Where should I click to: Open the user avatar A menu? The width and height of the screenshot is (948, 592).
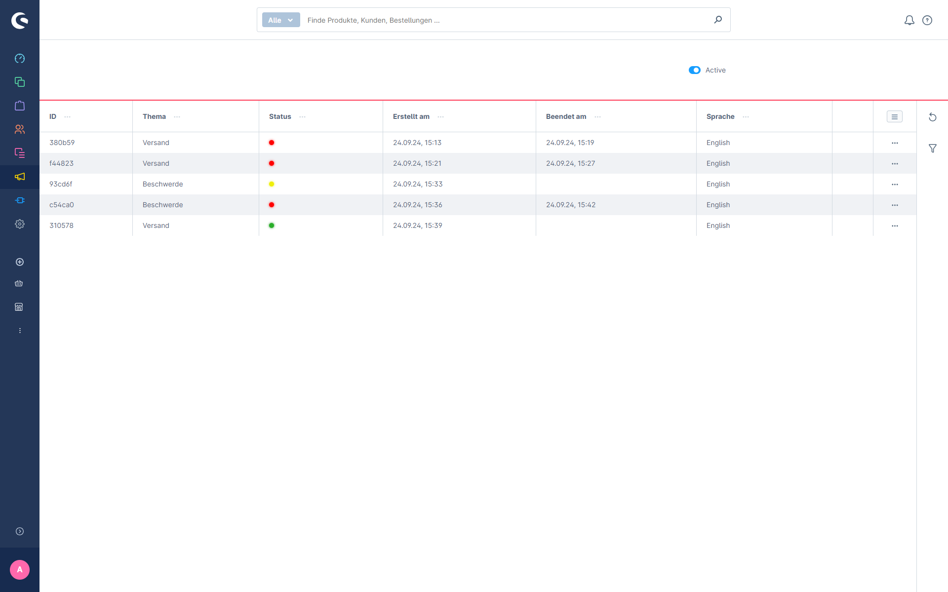tap(20, 570)
